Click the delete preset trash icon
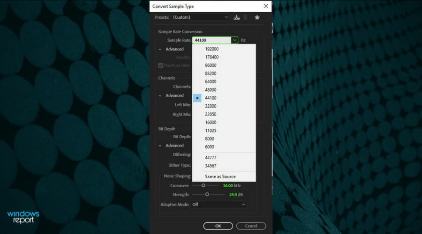Viewport: 422px width, 234px height. coord(245,17)
